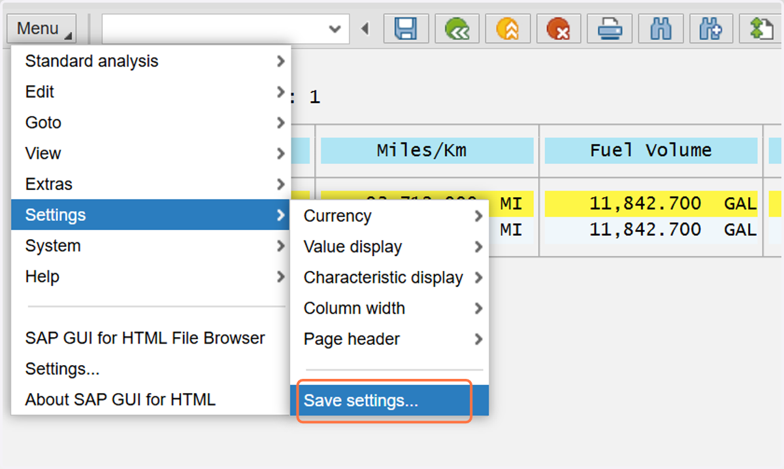
Task: Click the Find Next binoculars-plus icon
Action: [x=711, y=29]
